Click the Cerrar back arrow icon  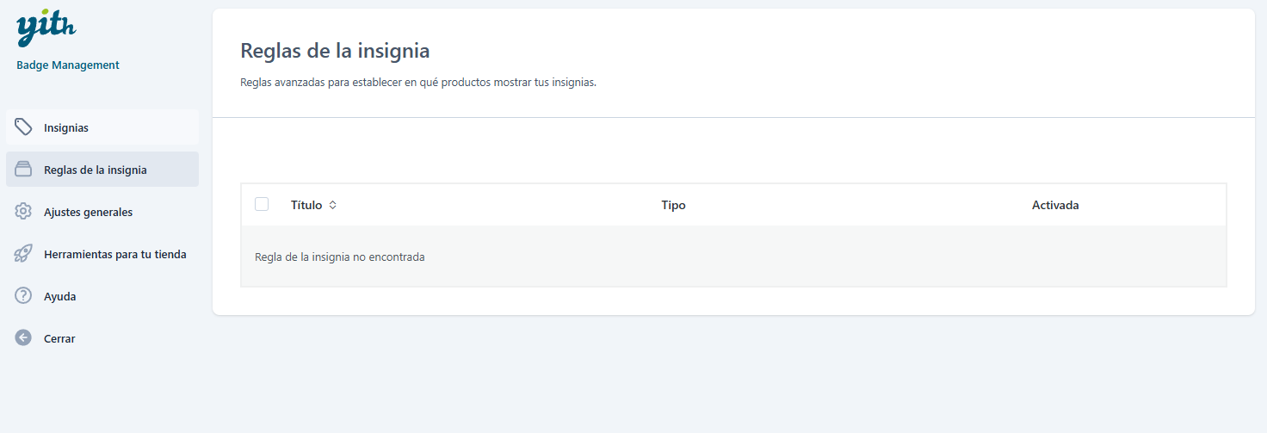click(x=24, y=338)
